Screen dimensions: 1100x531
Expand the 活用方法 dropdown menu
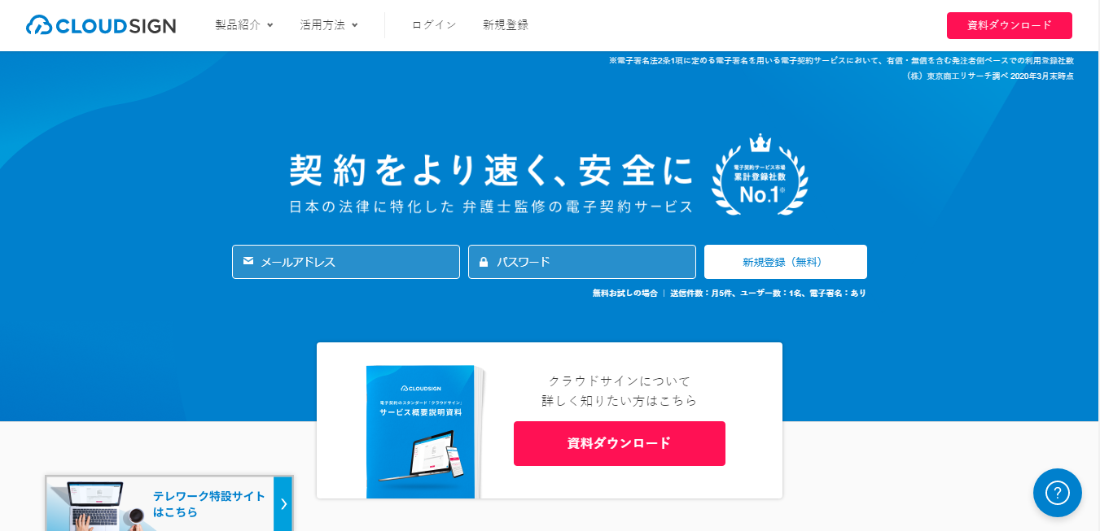click(329, 25)
